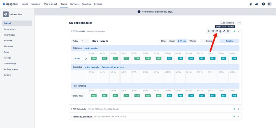Click the + Add rotation link
Image resolution: width=276 pixels, height=128 pixels.
click(x=91, y=48)
